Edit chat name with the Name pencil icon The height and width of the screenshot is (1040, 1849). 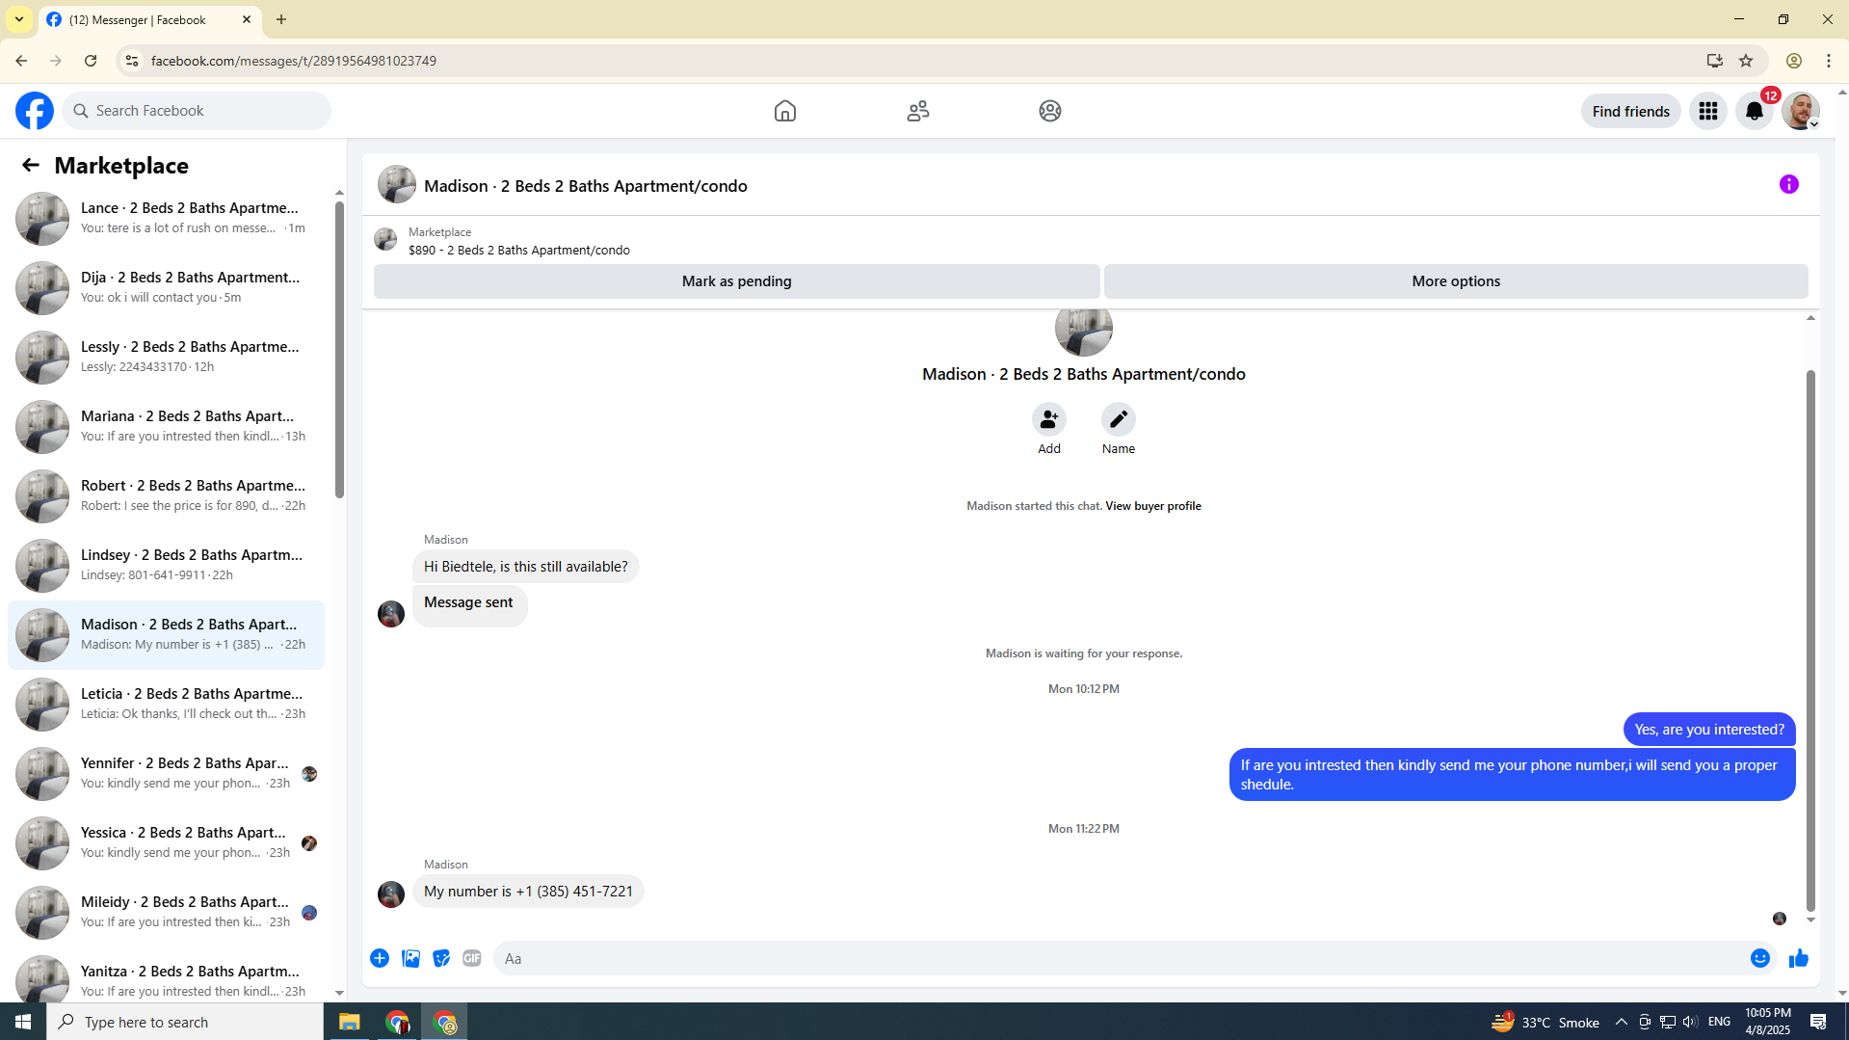[1119, 419]
